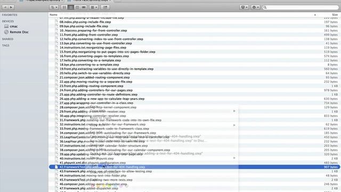This screenshot has width=341, height=192.
Task: Toggle the sort direction arrow in the header
Action: pyautogui.click(x=315, y=15)
